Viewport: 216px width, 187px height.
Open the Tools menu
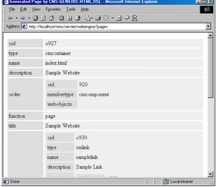click(71, 9)
